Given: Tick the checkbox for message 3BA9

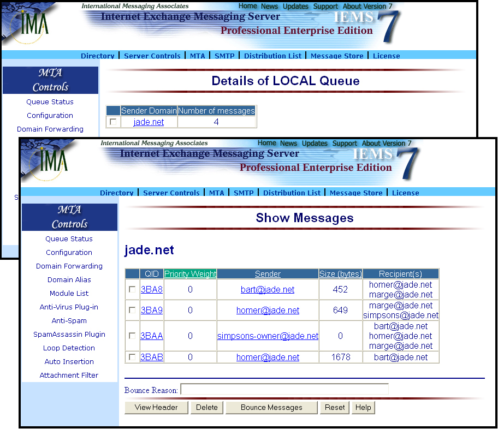Looking at the screenshot, I should (x=132, y=310).
